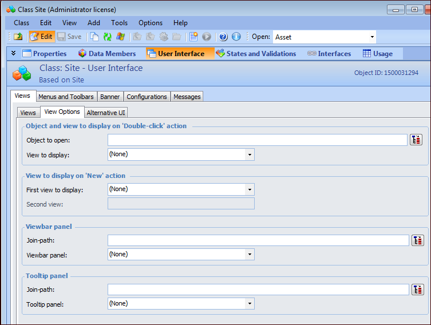Viewport: 431px width, 325px height.
Task: Click Tooltip panel Join-path browse icon
Action: pyautogui.click(x=418, y=290)
